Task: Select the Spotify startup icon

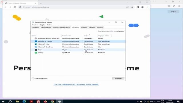Action: click(36, 53)
